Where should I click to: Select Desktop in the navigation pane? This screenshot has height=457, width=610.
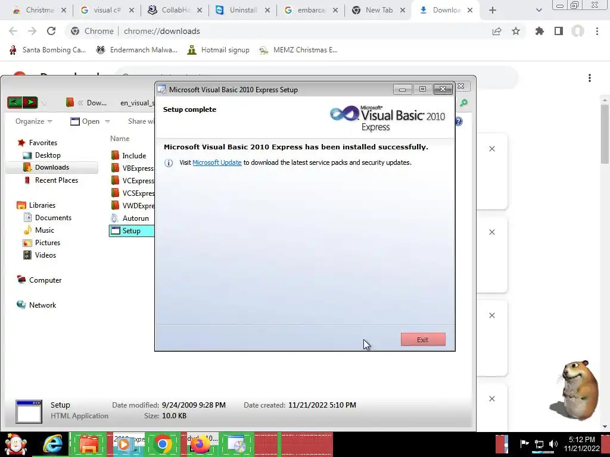[42, 155]
